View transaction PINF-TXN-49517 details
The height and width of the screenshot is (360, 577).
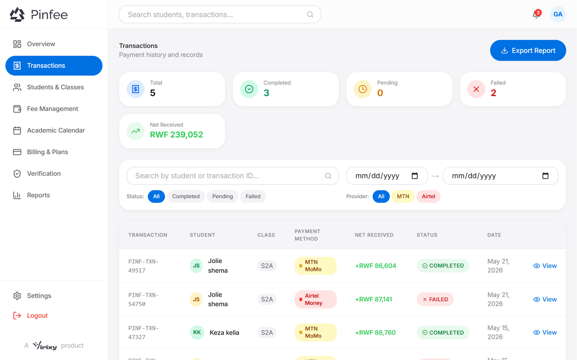[545, 266]
